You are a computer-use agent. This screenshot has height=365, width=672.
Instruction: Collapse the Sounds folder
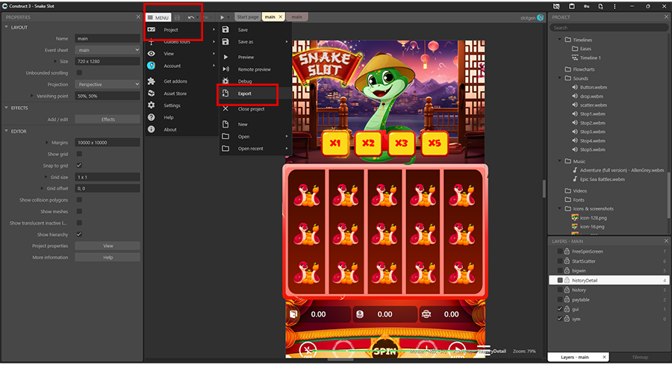coord(560,78)
